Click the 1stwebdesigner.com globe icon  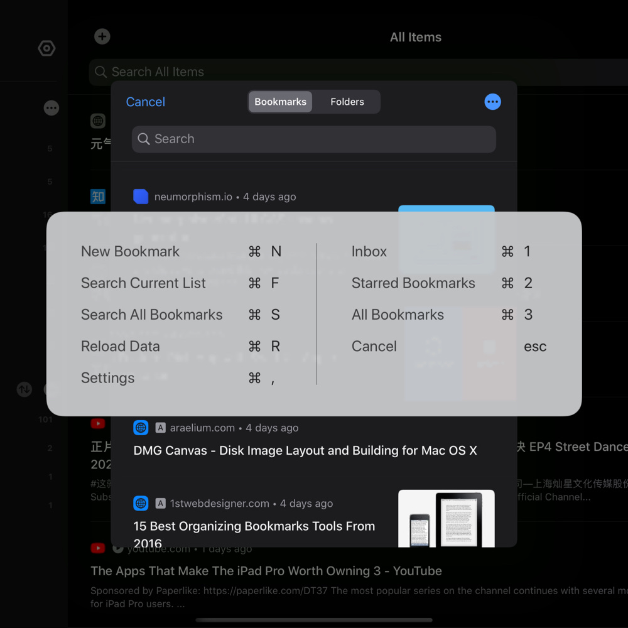tap(141, 503)
